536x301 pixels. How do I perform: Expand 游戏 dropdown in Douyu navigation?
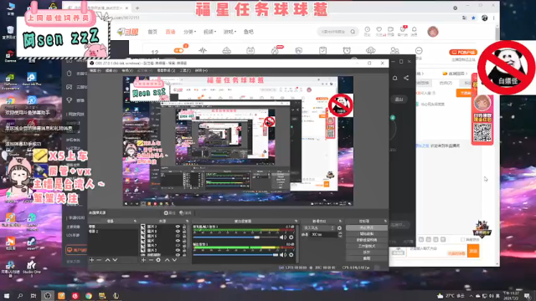[229, 32]
